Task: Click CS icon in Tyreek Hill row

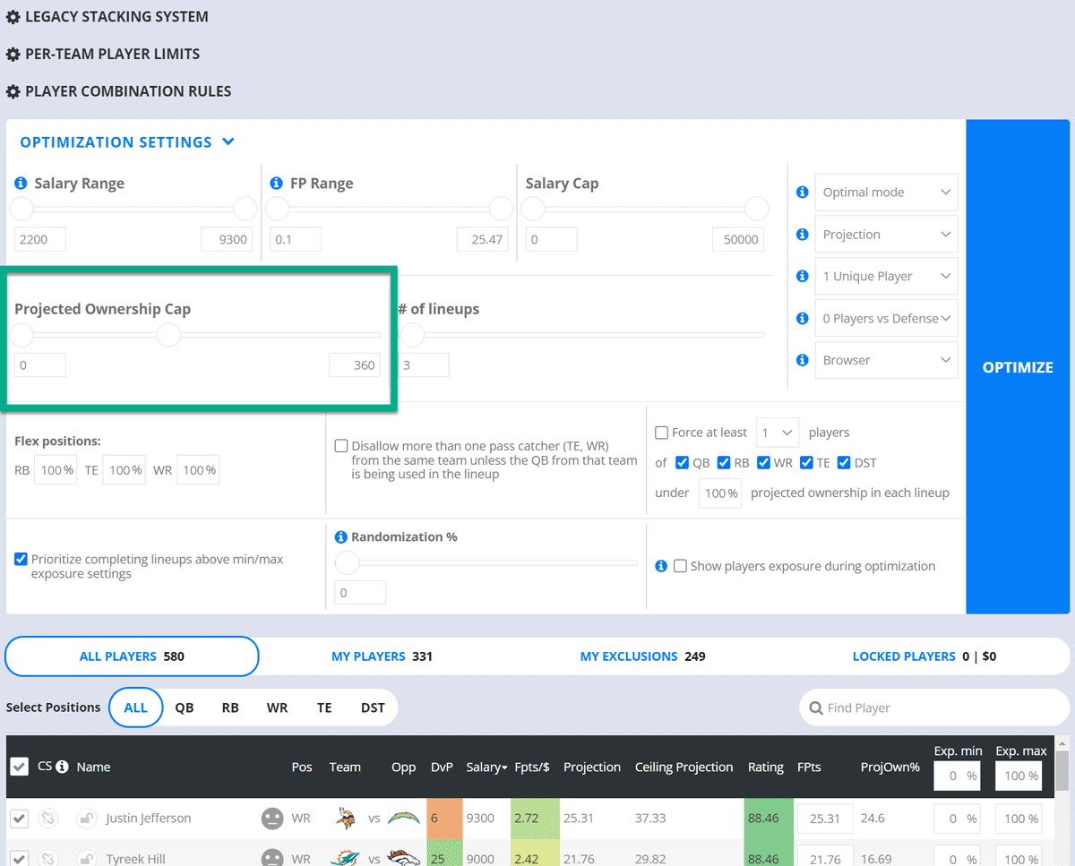Action: (x=48, y=858)
